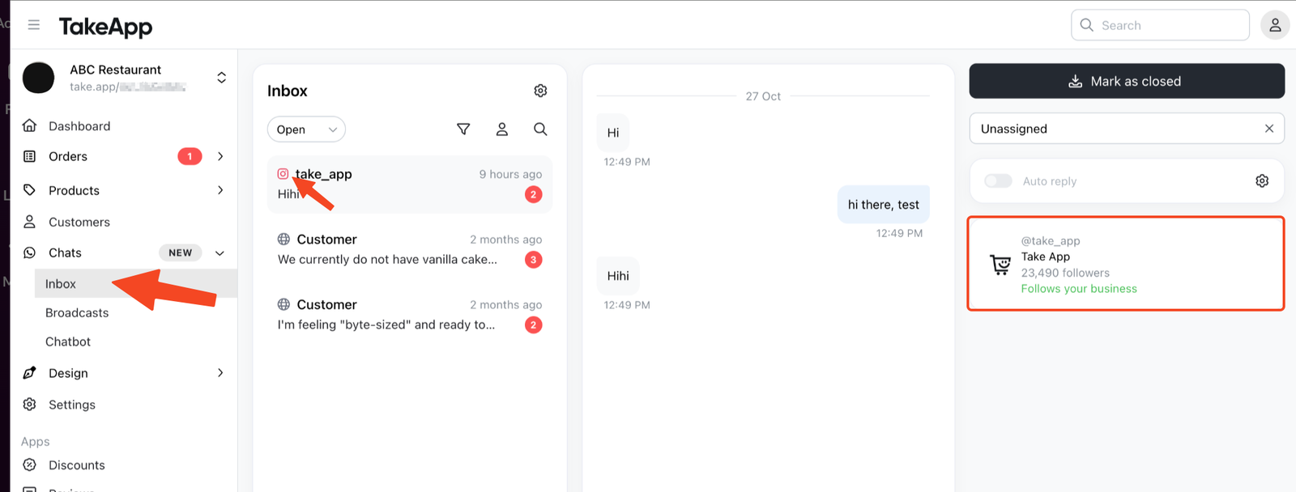Click the filter funnel icon in Inbox
Viewport: 1296px width, 492px height.
pos(463,129)
